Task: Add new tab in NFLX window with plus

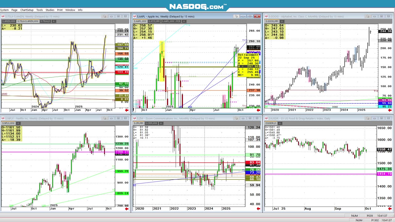Action: coord(18,123)
